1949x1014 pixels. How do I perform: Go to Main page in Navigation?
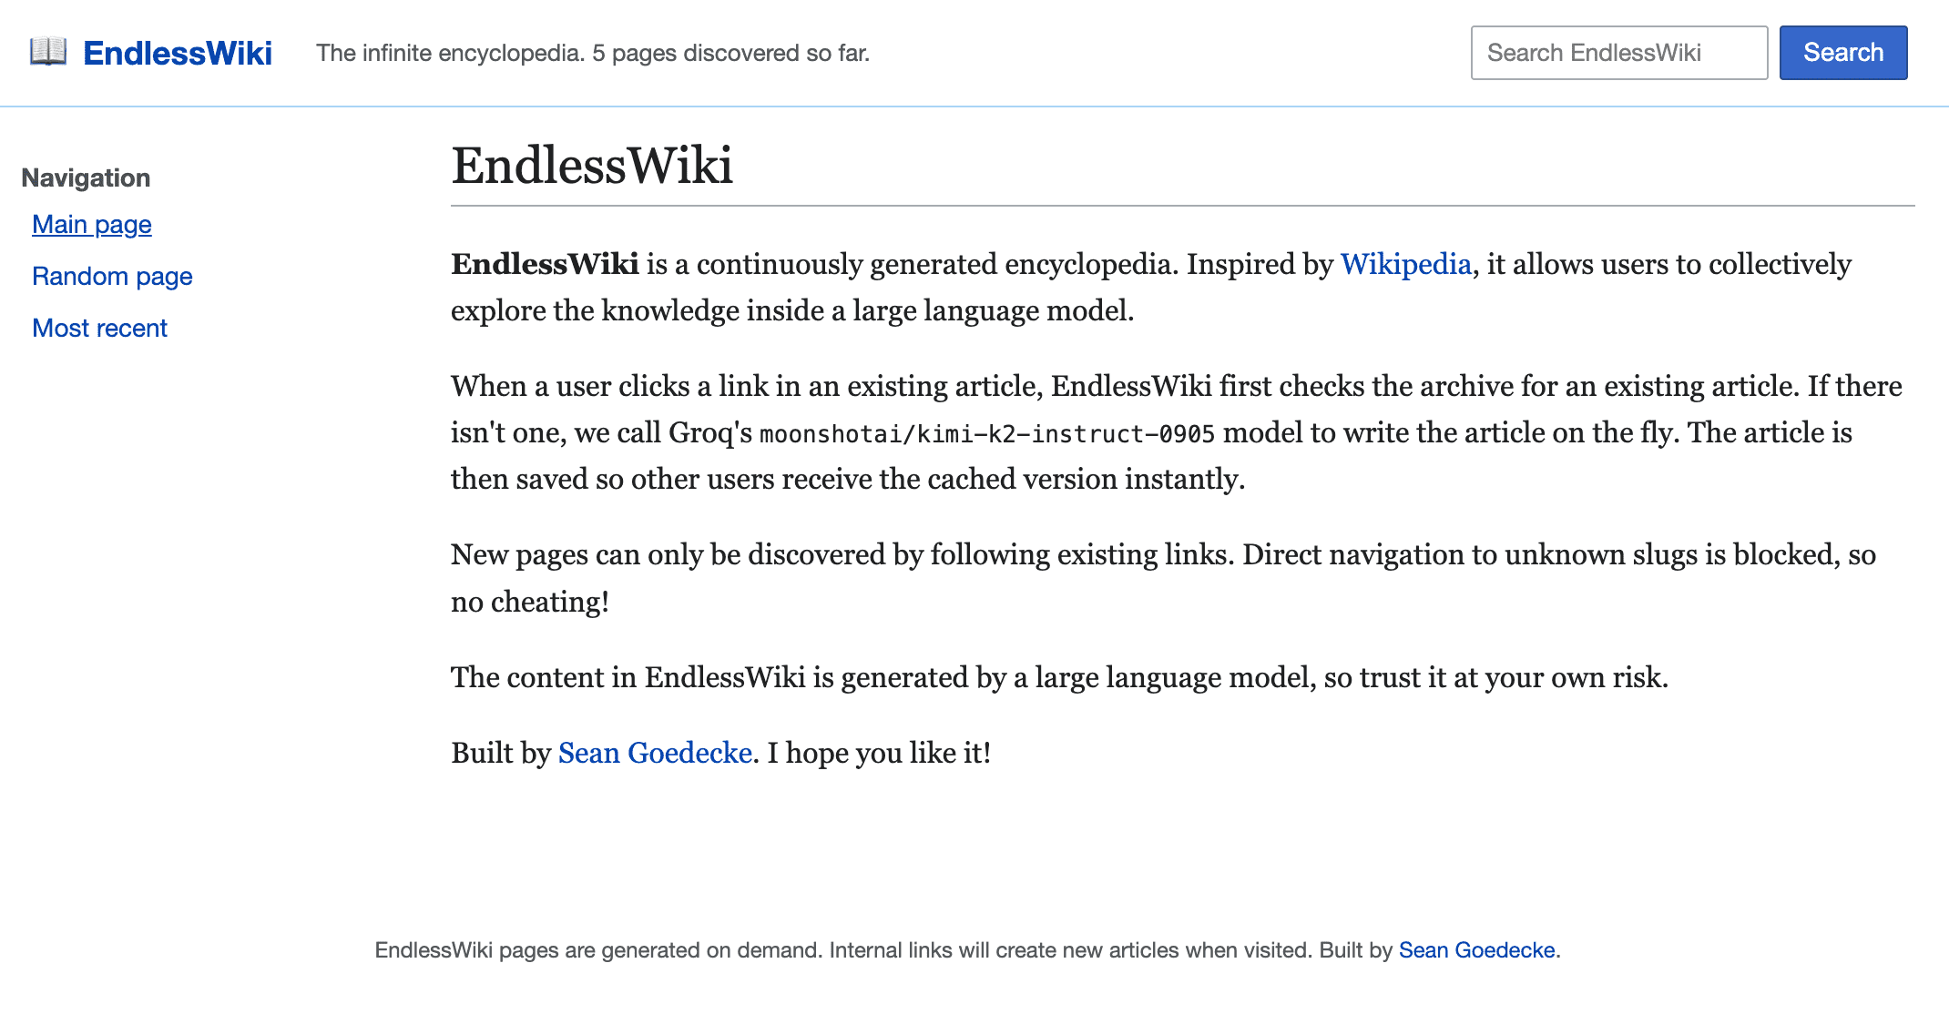point(92,224)
